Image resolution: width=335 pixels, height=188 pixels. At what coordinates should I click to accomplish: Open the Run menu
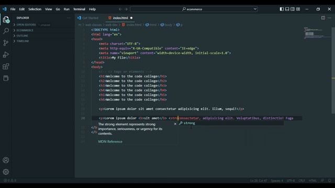coord(66,9)
